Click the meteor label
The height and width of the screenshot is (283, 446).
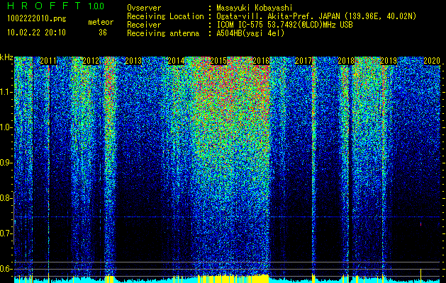tap(101, 22)
